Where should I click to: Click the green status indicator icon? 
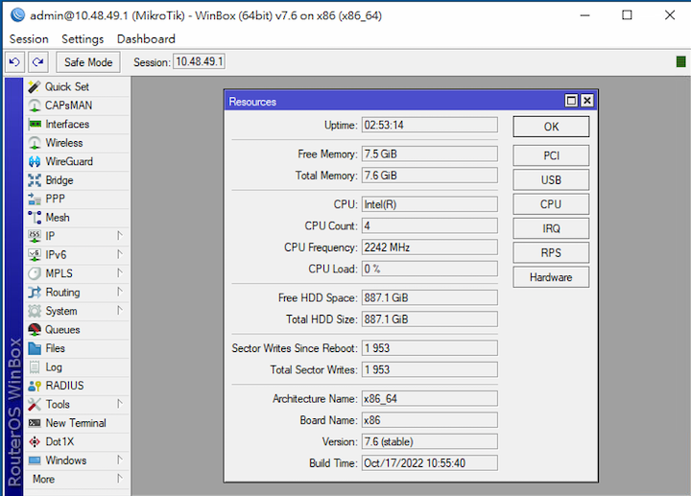coord(680,61)
